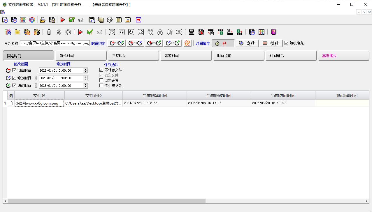Click the 创建时间 date spinner arrows
The height and width of the screenshot is (212, 372).
86,70
